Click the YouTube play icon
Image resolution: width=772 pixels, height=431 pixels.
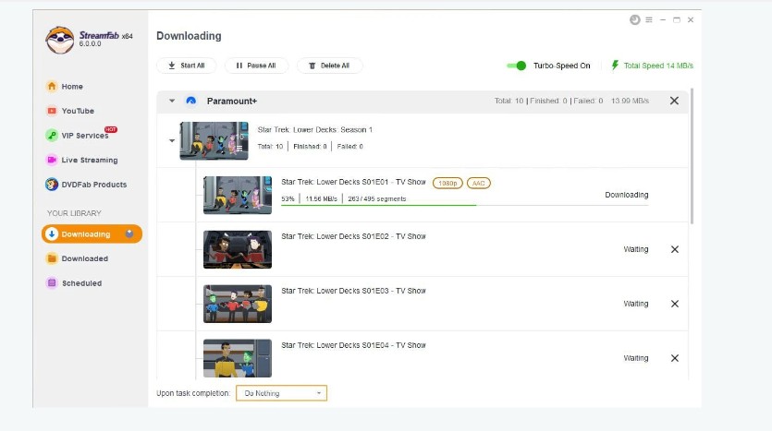pyautogui.click(x=52, y=111)
